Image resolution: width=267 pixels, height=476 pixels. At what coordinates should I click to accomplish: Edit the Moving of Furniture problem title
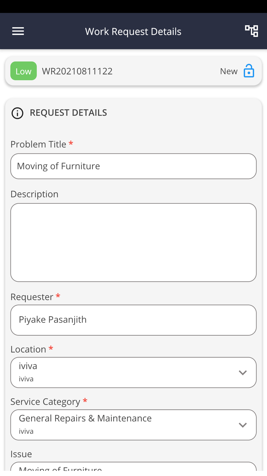pyautogui.click(x=133, y=166)
